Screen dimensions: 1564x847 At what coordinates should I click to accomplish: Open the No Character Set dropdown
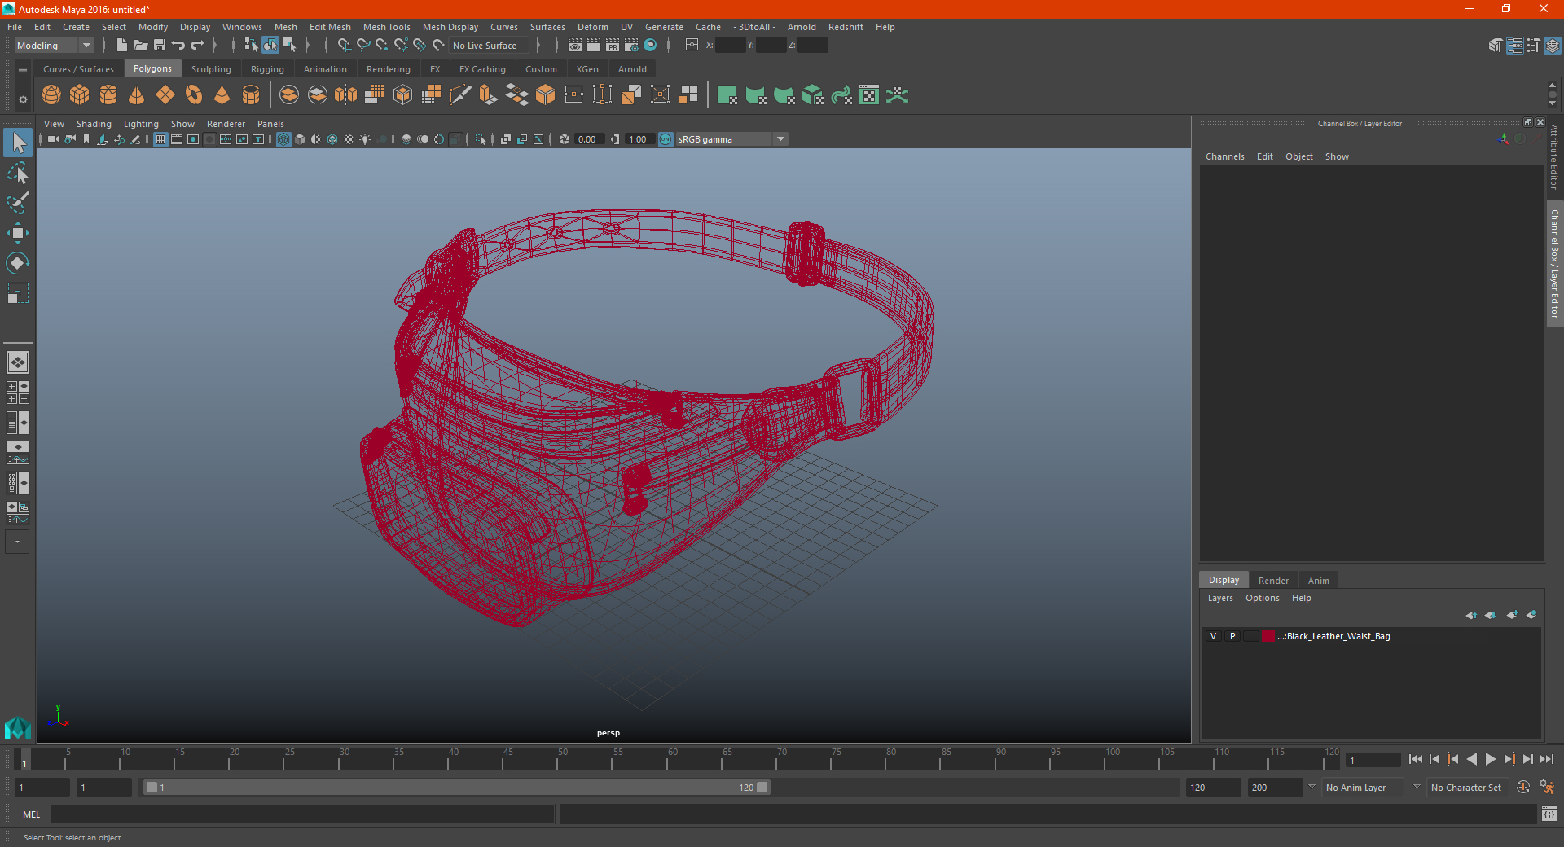[1466, 788]
